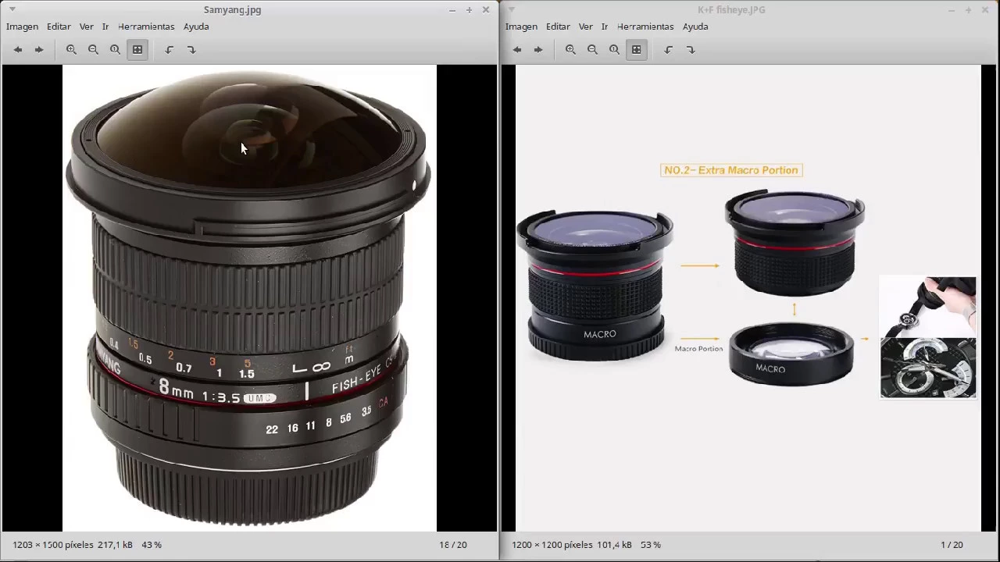Open Ver menu in Samyang.jpg window
Image resolution: width=1000 pixels, height=562 pixels.
(86, 27)
